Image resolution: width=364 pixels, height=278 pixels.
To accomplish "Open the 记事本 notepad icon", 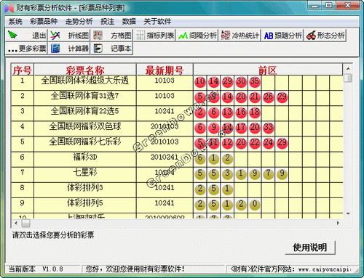I will coord(98,49).
